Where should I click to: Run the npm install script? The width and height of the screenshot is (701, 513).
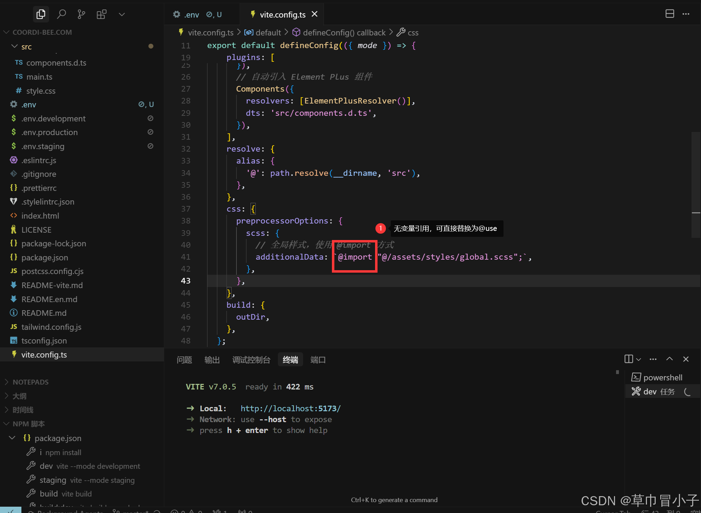tap(82, 453)
